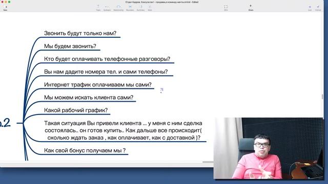
Task: Open the Note tool
Action: click(150, 8)
